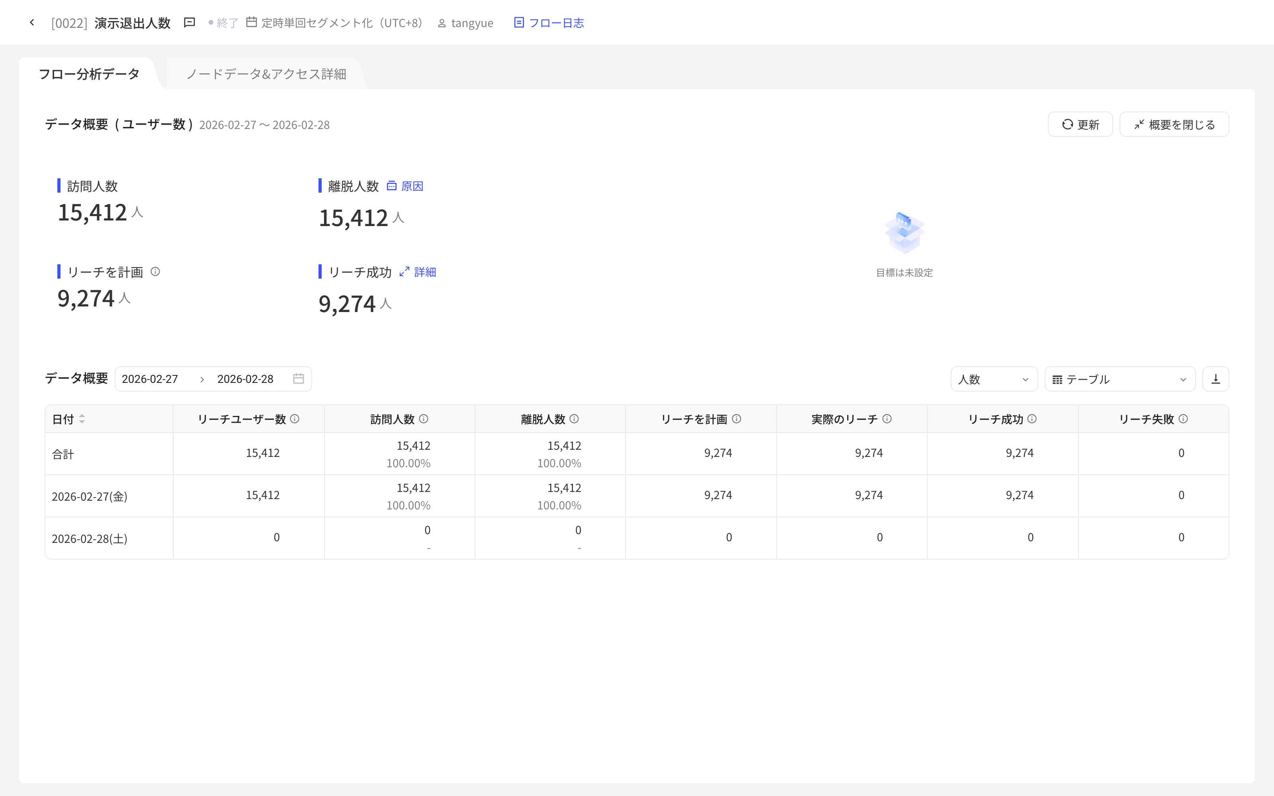Viewport: 1274px width, 796px height.
Task: Click the 概要を閉じる button
Action: click(x=1174, y=124)
